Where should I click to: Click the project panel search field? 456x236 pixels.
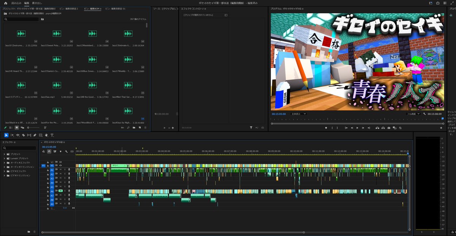(x=21, y=19)
